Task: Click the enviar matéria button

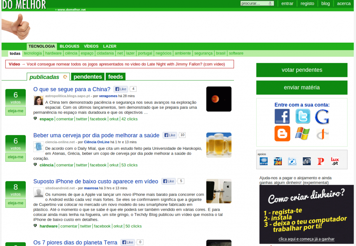Action: (302, 87)
